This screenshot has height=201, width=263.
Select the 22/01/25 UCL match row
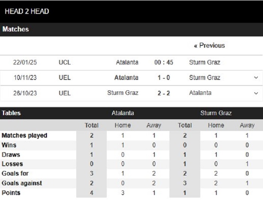[131, 62]
